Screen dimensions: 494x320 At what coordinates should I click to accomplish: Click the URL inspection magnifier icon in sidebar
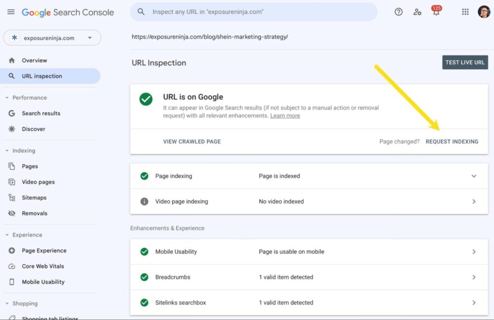point(12,76)
